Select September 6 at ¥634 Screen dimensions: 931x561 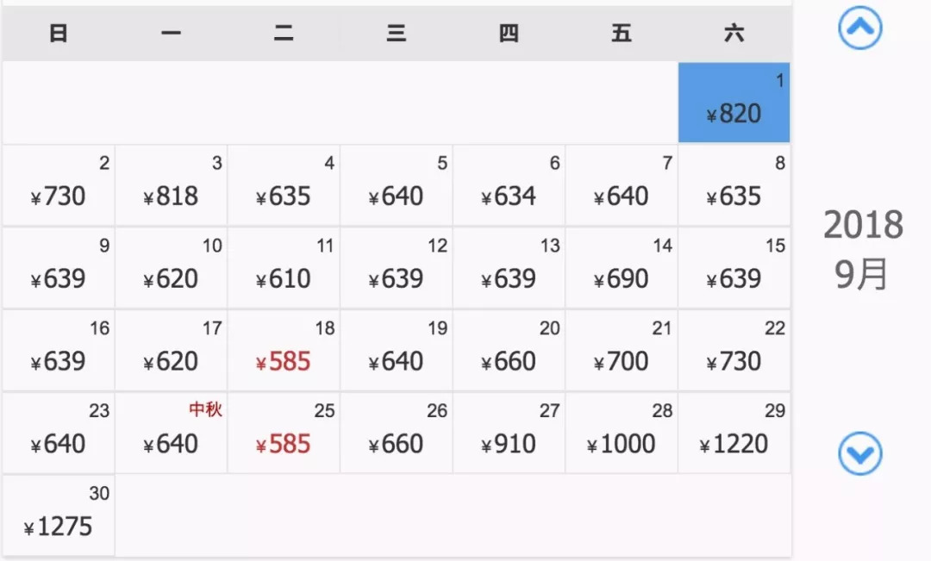click(509, 185)
